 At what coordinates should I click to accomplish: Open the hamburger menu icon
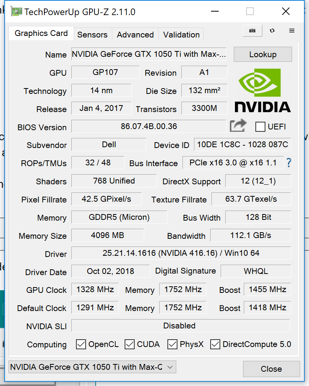coord(292,31)
